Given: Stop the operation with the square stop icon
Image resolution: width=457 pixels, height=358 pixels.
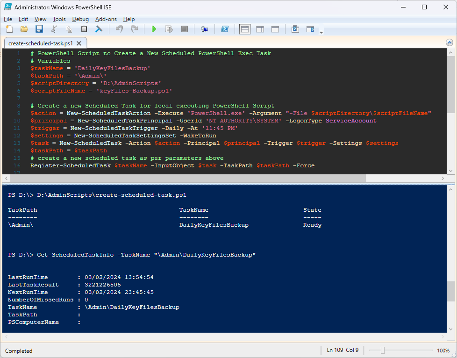Looking at the screenshot, I should pyautogui.click(x=185, y=29).
